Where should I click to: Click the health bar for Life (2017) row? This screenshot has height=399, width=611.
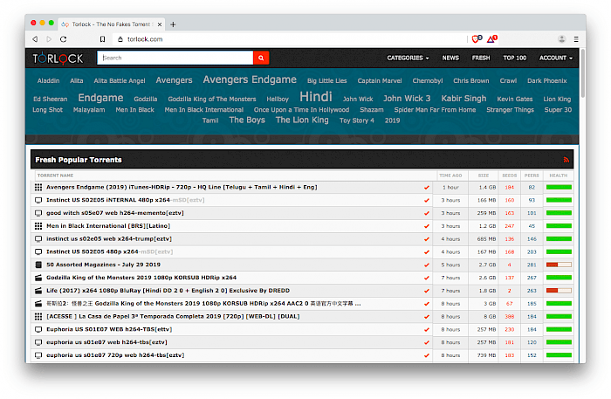pos(559,291)
